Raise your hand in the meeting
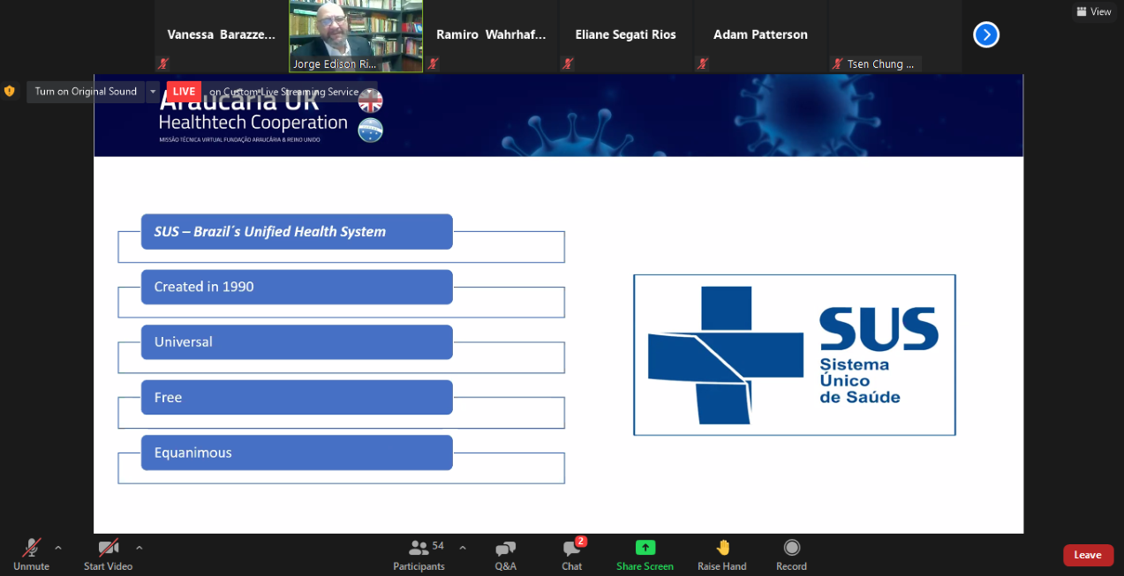 pos(722,555)
